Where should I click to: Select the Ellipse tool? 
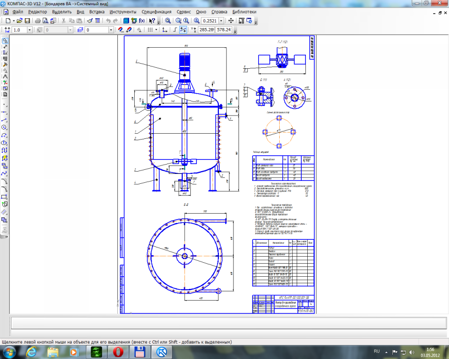[x=4, y=143]
